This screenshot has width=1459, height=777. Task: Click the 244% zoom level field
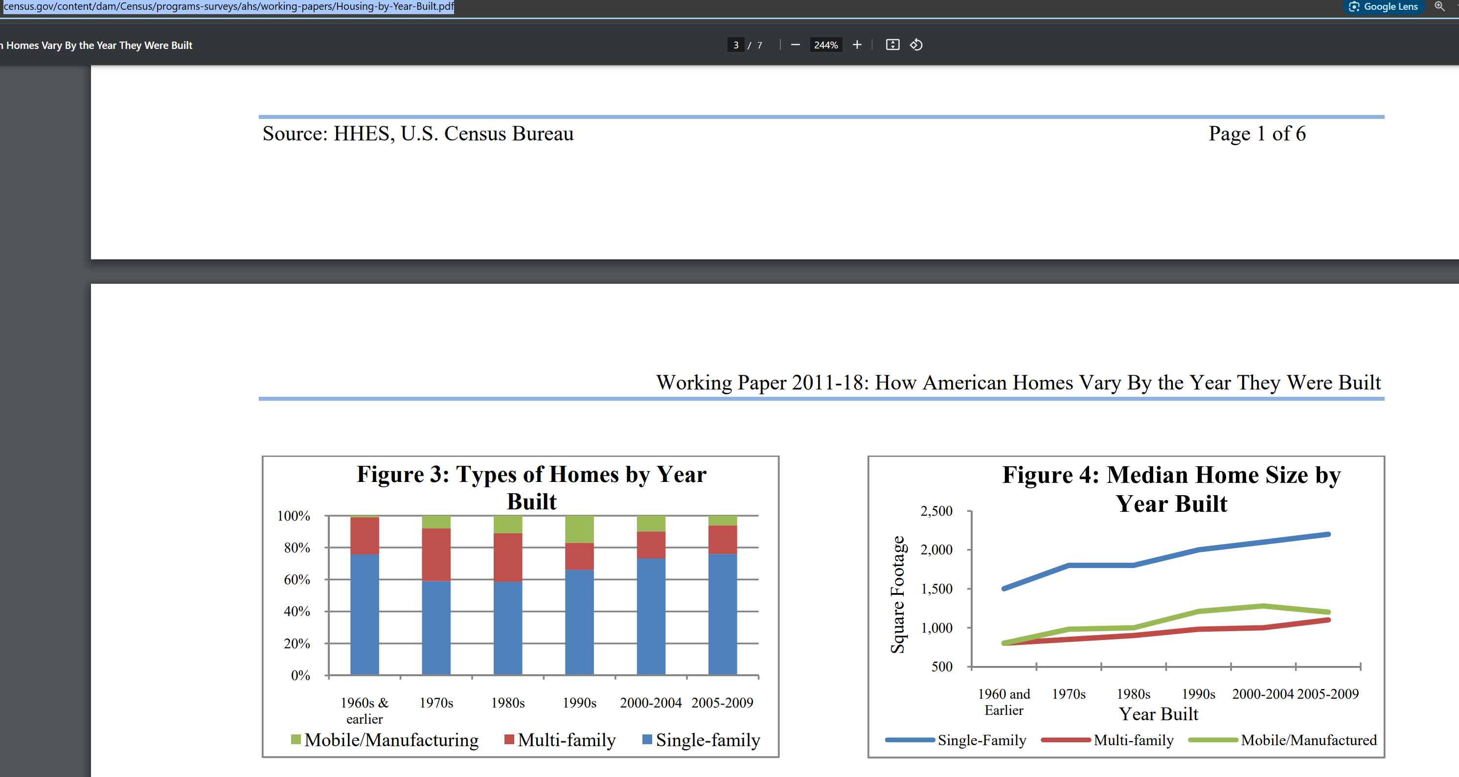(826, 45)
